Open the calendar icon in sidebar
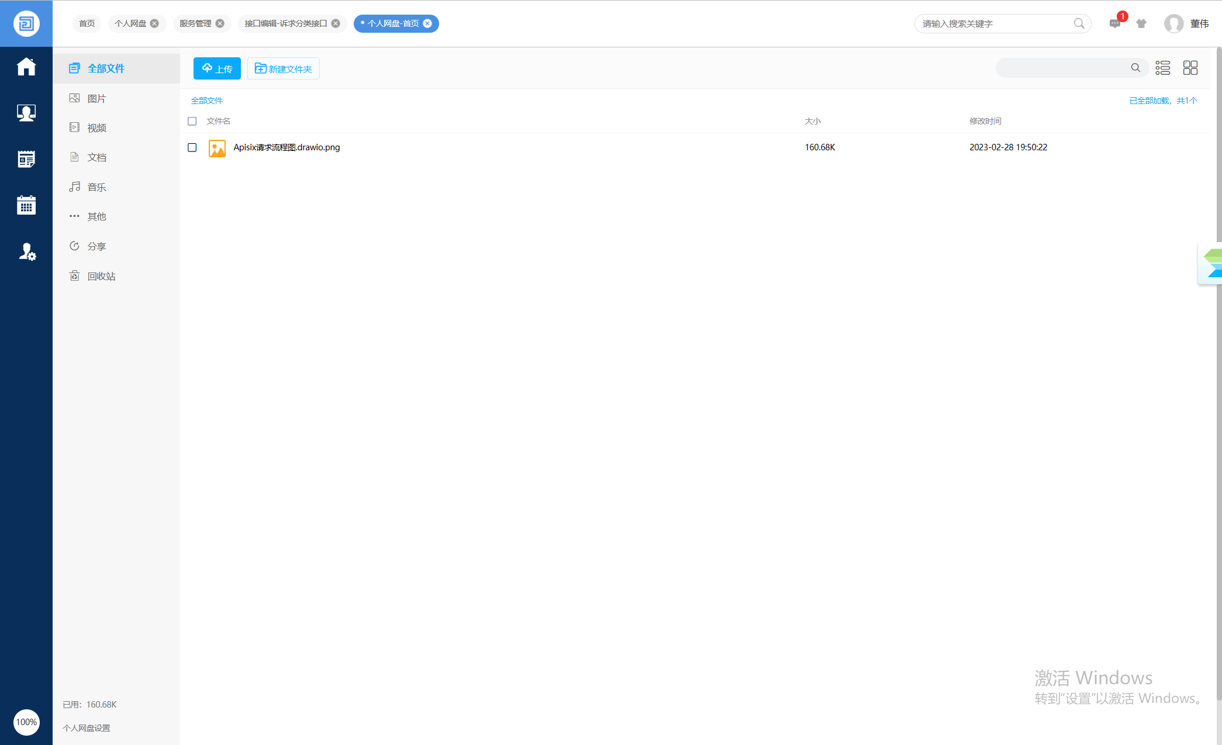Viewport: 1222px width, 745px height. [x=26, y=205]
